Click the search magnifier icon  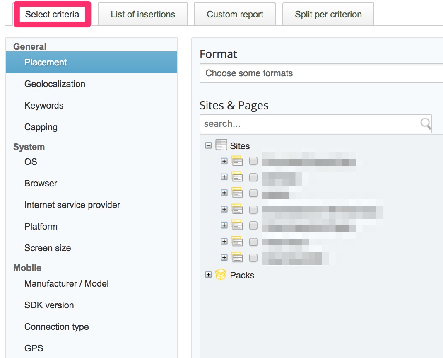point(425,123)
